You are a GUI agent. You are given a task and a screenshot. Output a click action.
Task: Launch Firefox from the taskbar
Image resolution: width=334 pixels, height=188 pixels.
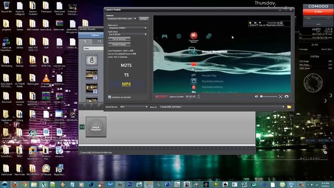(x=15, y=184)
